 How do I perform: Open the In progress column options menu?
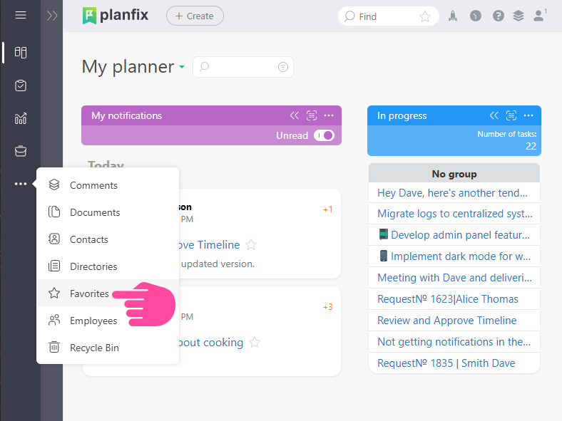point(528,115)
